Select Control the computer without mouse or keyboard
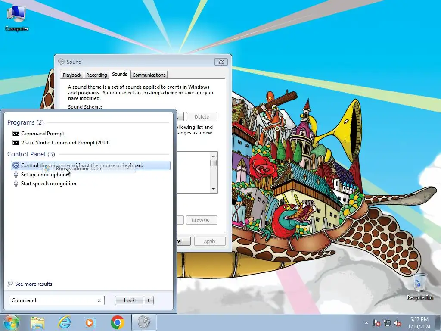This screenshot has height=331, width=441. [90, 165]
